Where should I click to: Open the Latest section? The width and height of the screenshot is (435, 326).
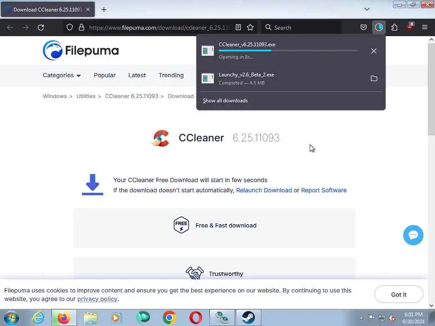(137, 76)
